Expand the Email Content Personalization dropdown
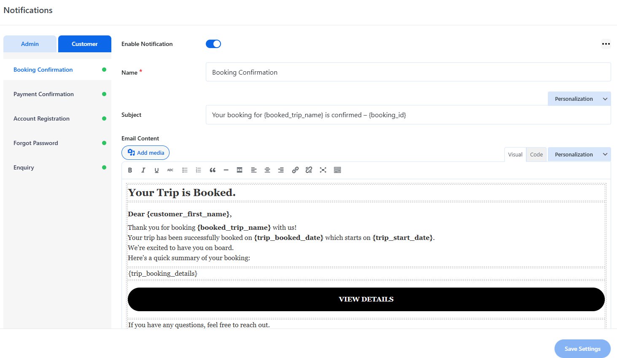This screenshot has width=617, height=358. [579, 154]
